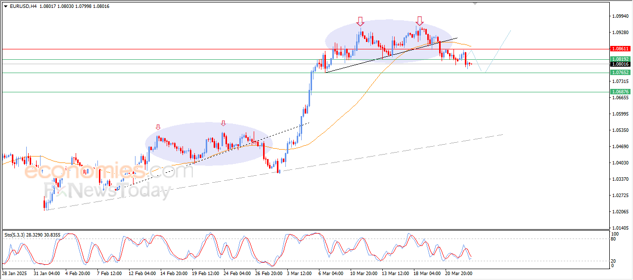The image size is (633, 280).
Task: Click the 4 Feb 20:00 time label
Action: [77, 273]
